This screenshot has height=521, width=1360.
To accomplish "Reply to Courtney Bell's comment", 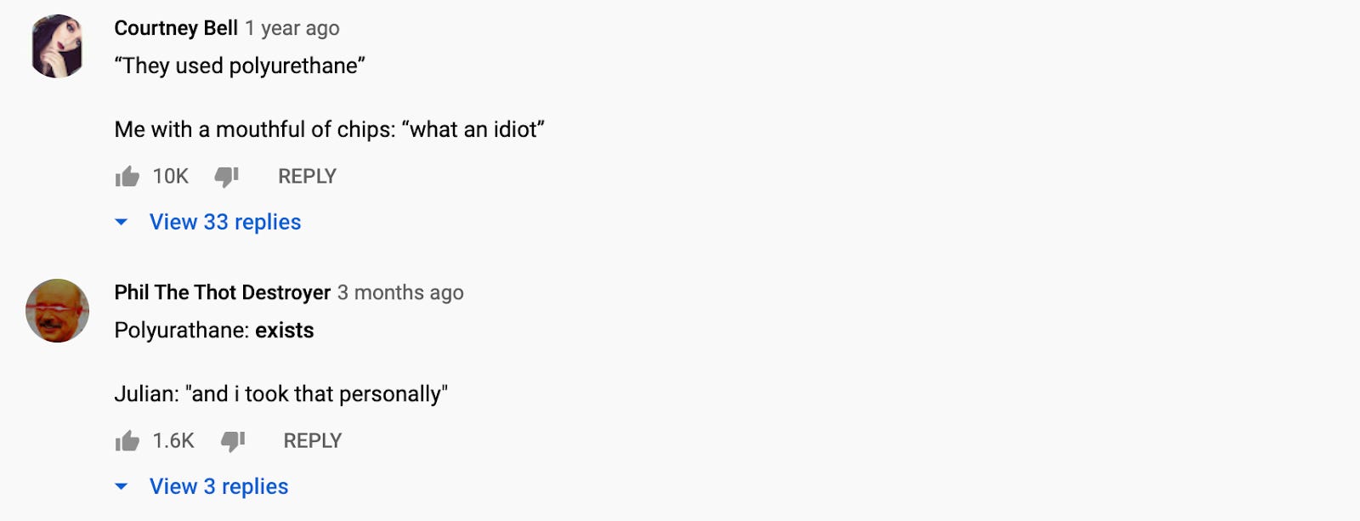I will tap(306, 176).
